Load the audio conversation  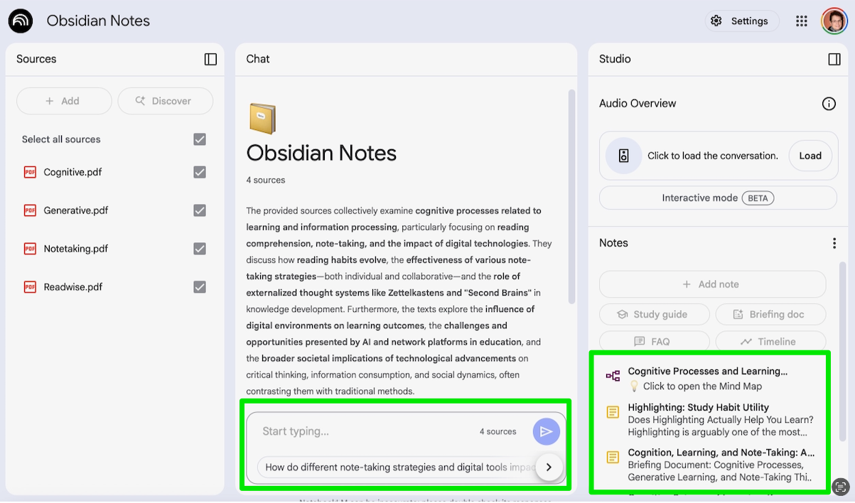click(x=810, y=156)
